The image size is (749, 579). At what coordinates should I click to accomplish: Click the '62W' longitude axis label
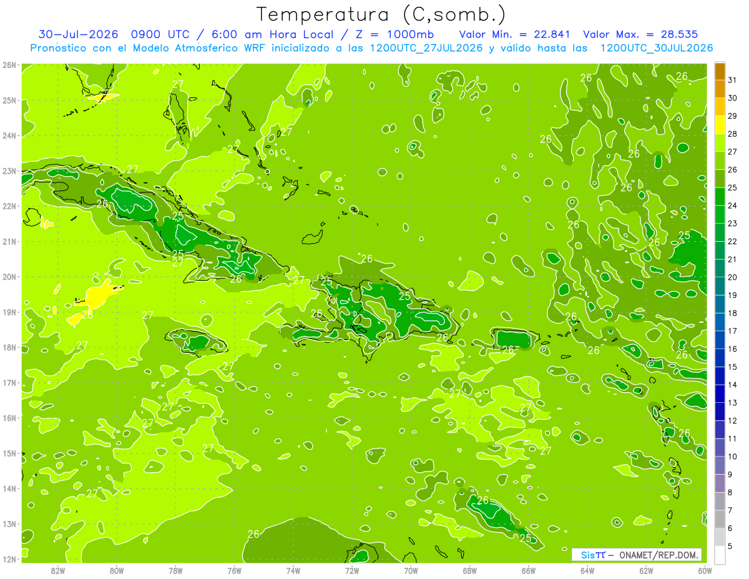[646, 570]
